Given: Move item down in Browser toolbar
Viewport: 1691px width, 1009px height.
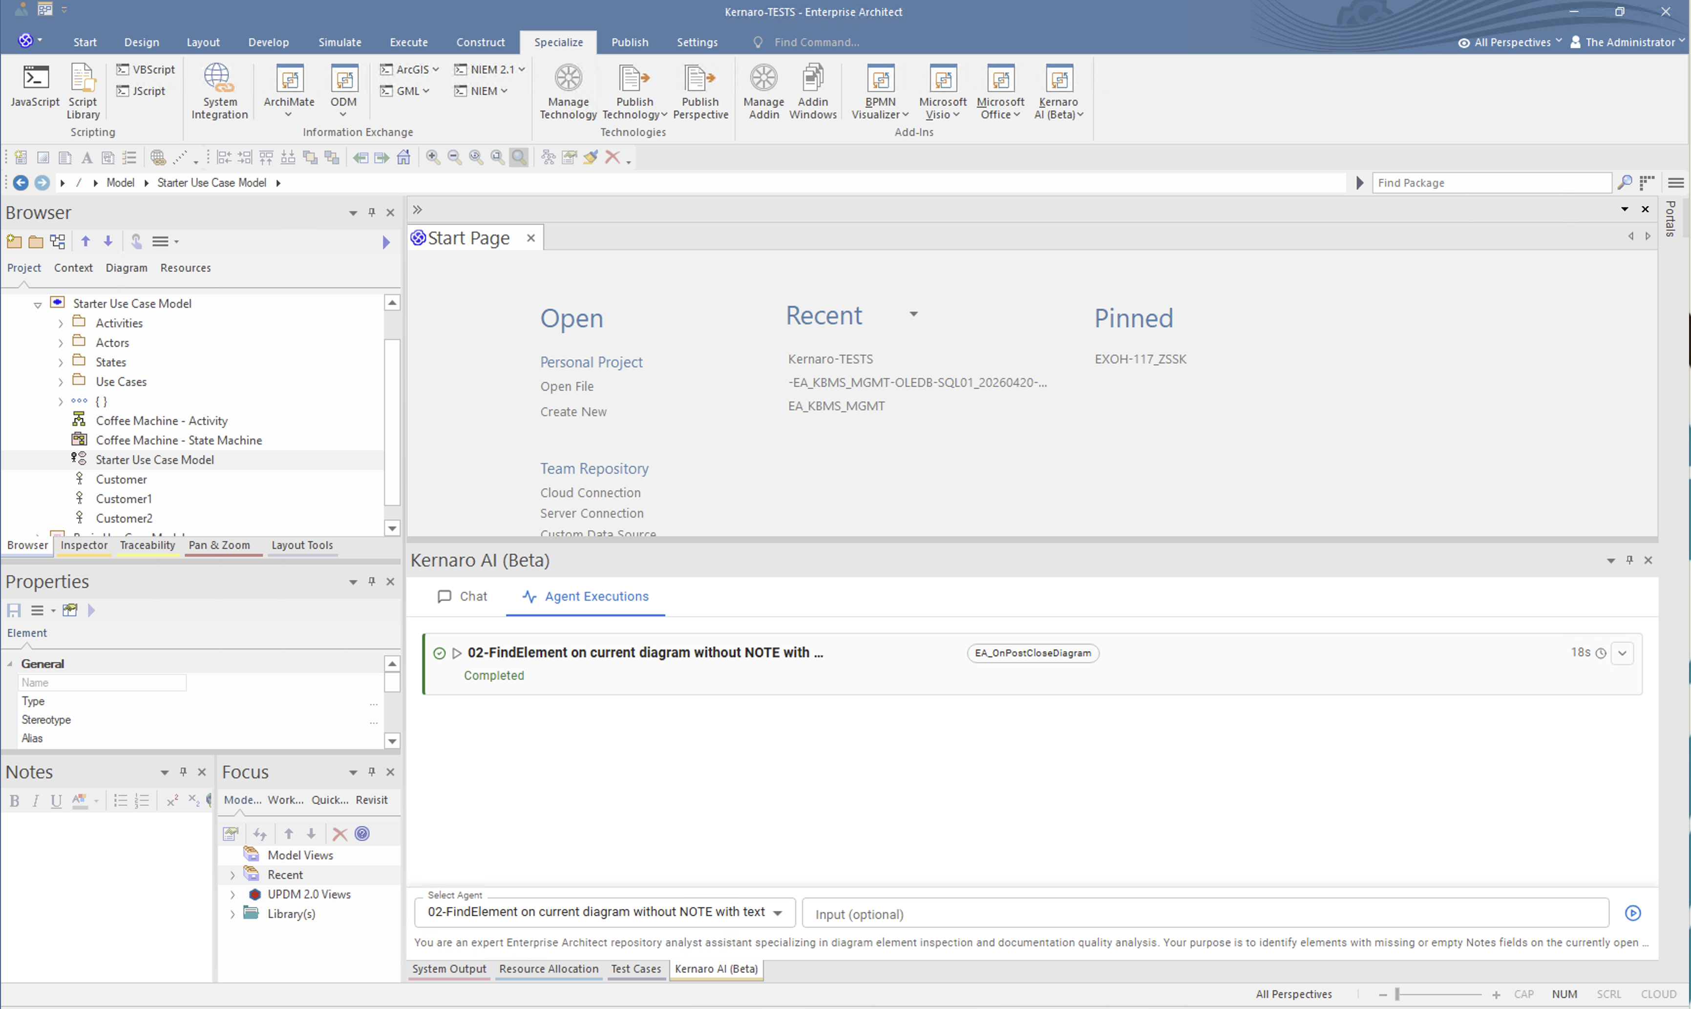Looking at the screenshot, I should (108, 241).
